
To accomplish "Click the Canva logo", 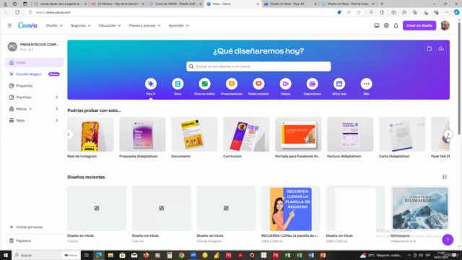I will pos(27,25).
